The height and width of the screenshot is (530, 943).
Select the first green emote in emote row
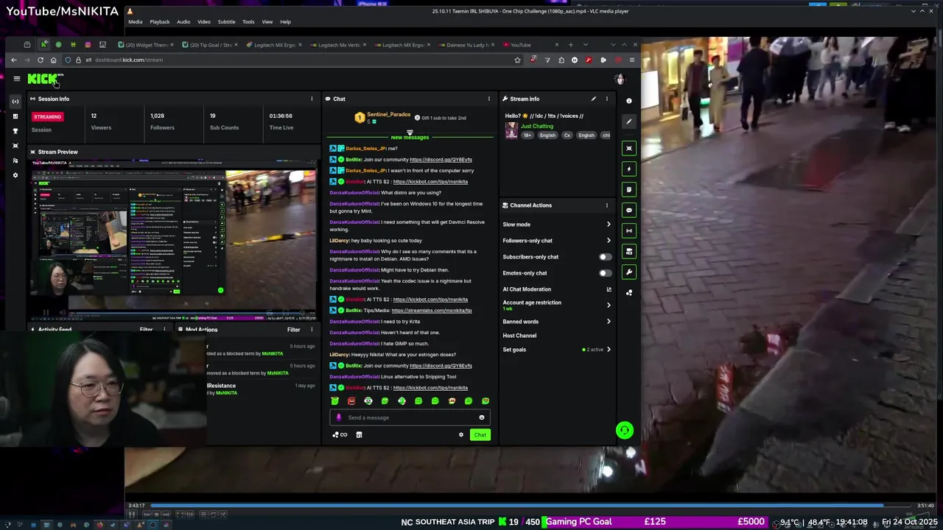334,401
